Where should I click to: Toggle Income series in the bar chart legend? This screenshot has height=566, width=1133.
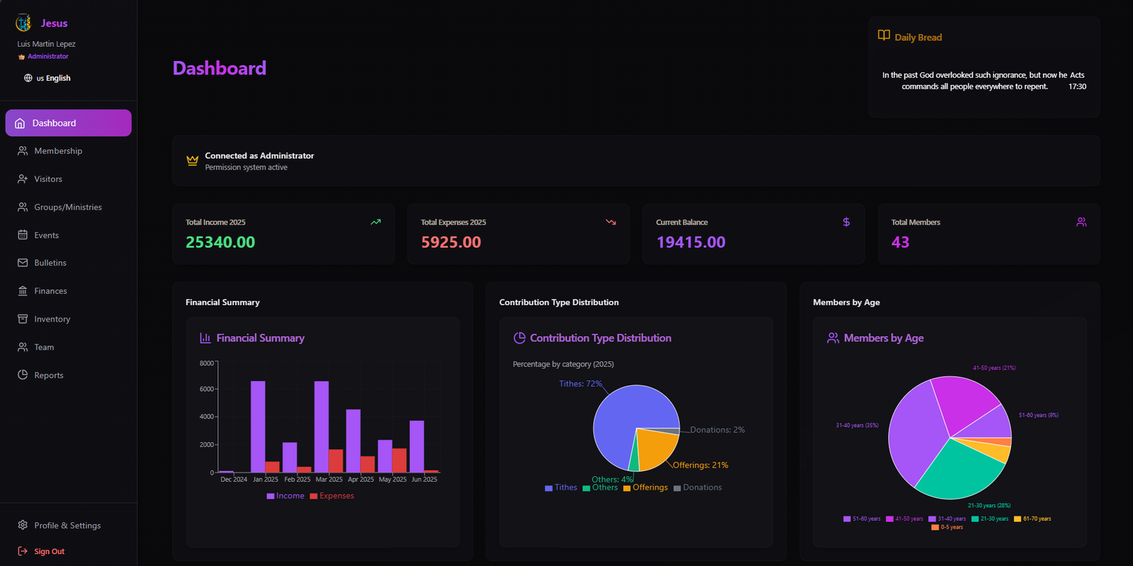tap(285, 496)
